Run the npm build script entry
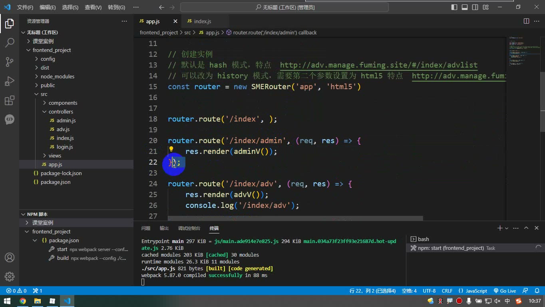This screenshot has width=545, height=307. click(x=89, y=258)
